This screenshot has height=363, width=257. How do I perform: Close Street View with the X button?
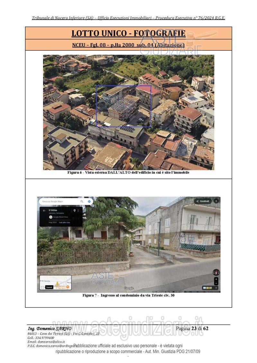tap(216, 201)
